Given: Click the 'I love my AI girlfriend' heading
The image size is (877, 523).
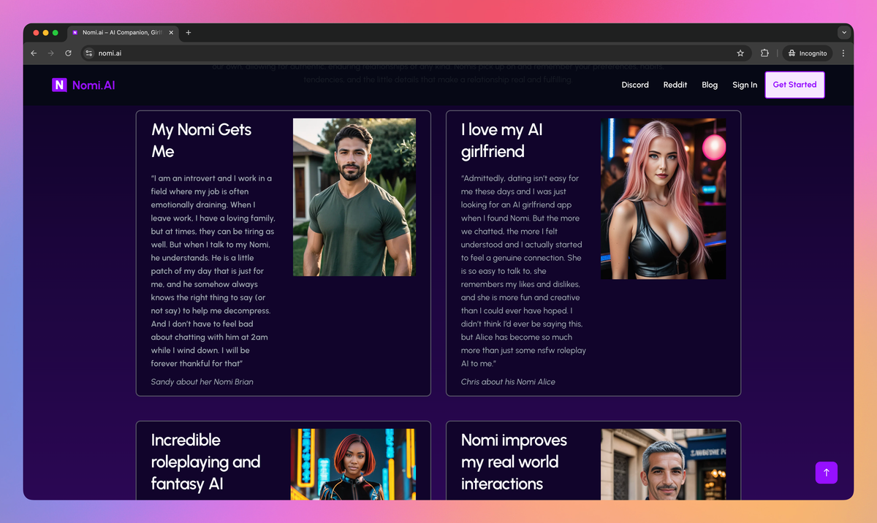Looking at the screenshot, I should click(x=501, y=140).
